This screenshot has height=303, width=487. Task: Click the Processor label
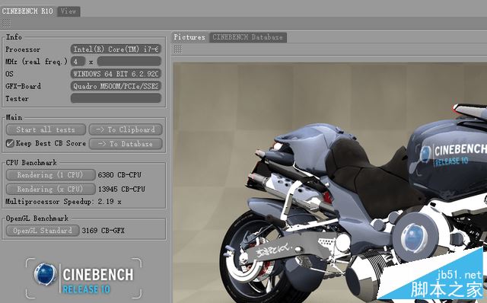pyautogui.click(x=23, y=49)
